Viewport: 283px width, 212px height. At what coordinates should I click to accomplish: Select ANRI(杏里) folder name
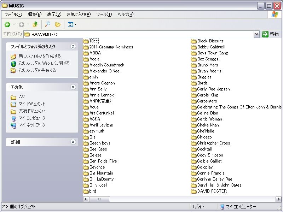tap(100, 101)
